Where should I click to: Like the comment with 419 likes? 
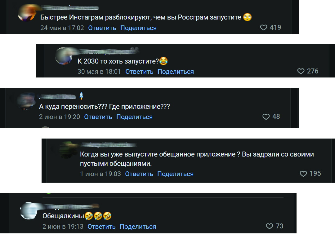click(x=264, y=27)
